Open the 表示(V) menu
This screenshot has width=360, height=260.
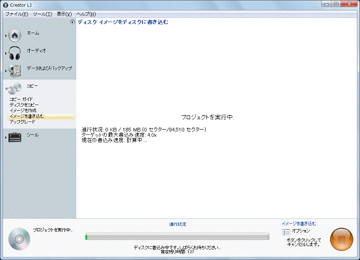click(x=64, y=14)
